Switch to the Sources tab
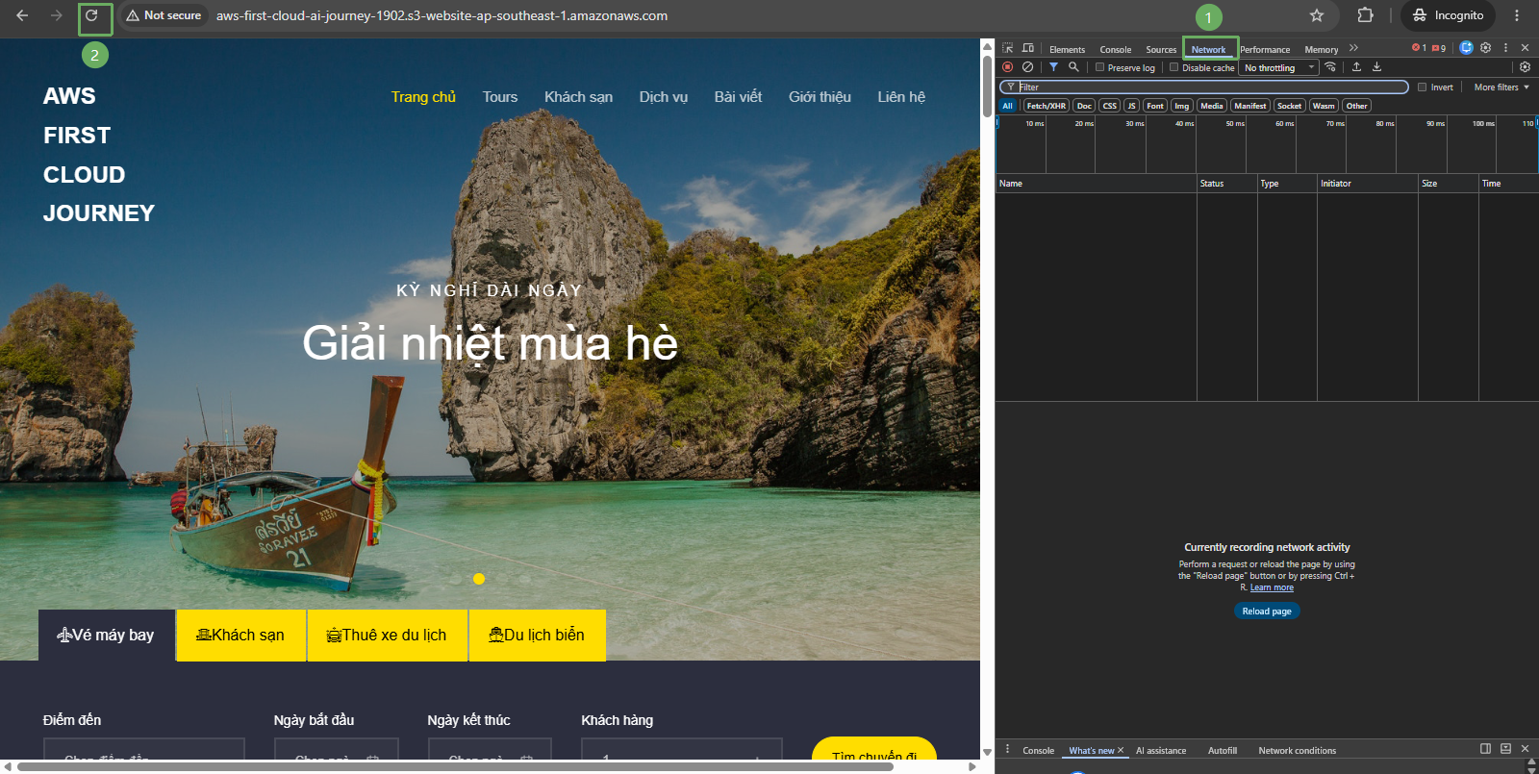This screenshot has width=1539, height=774. coord(1161,49)
